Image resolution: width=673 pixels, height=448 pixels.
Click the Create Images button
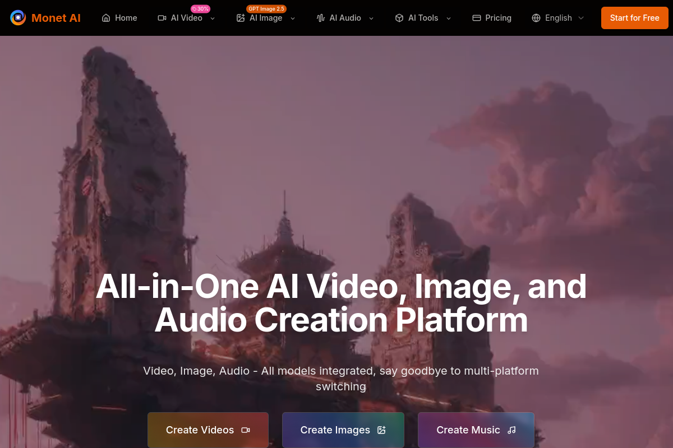[x=343, y=430]
